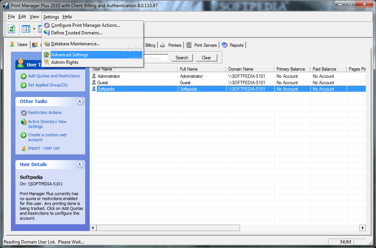Open the File menu
This screenshot has width=376, height=248.
11,17
